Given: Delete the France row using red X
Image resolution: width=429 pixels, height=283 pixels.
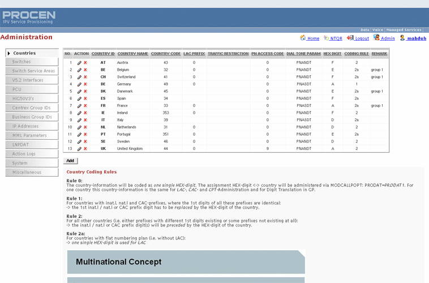Looking at the screenshot, I should tap(85, 106).
